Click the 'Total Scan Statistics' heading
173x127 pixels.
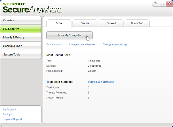click(x=60, y=82)
